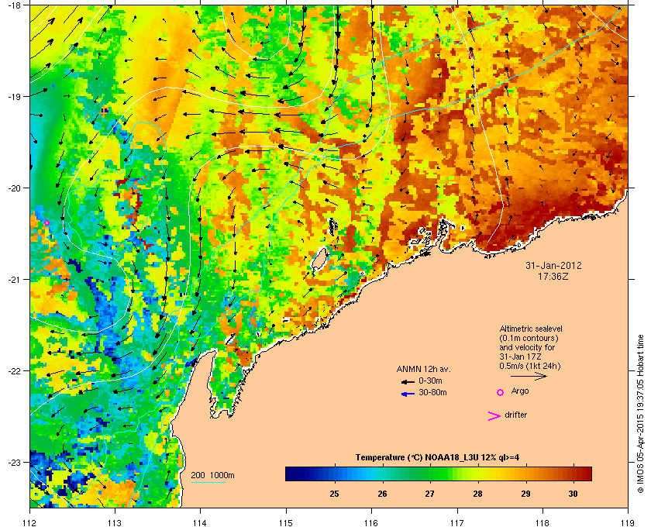Click the IMOS copyright timestamp text
The image size is (651, 527).
(640, 414)
